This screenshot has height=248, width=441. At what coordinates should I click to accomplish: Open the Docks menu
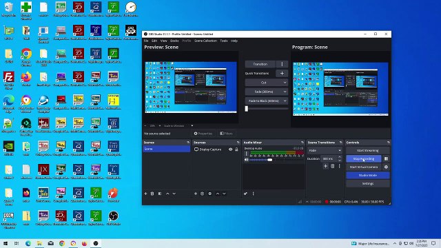174,41
